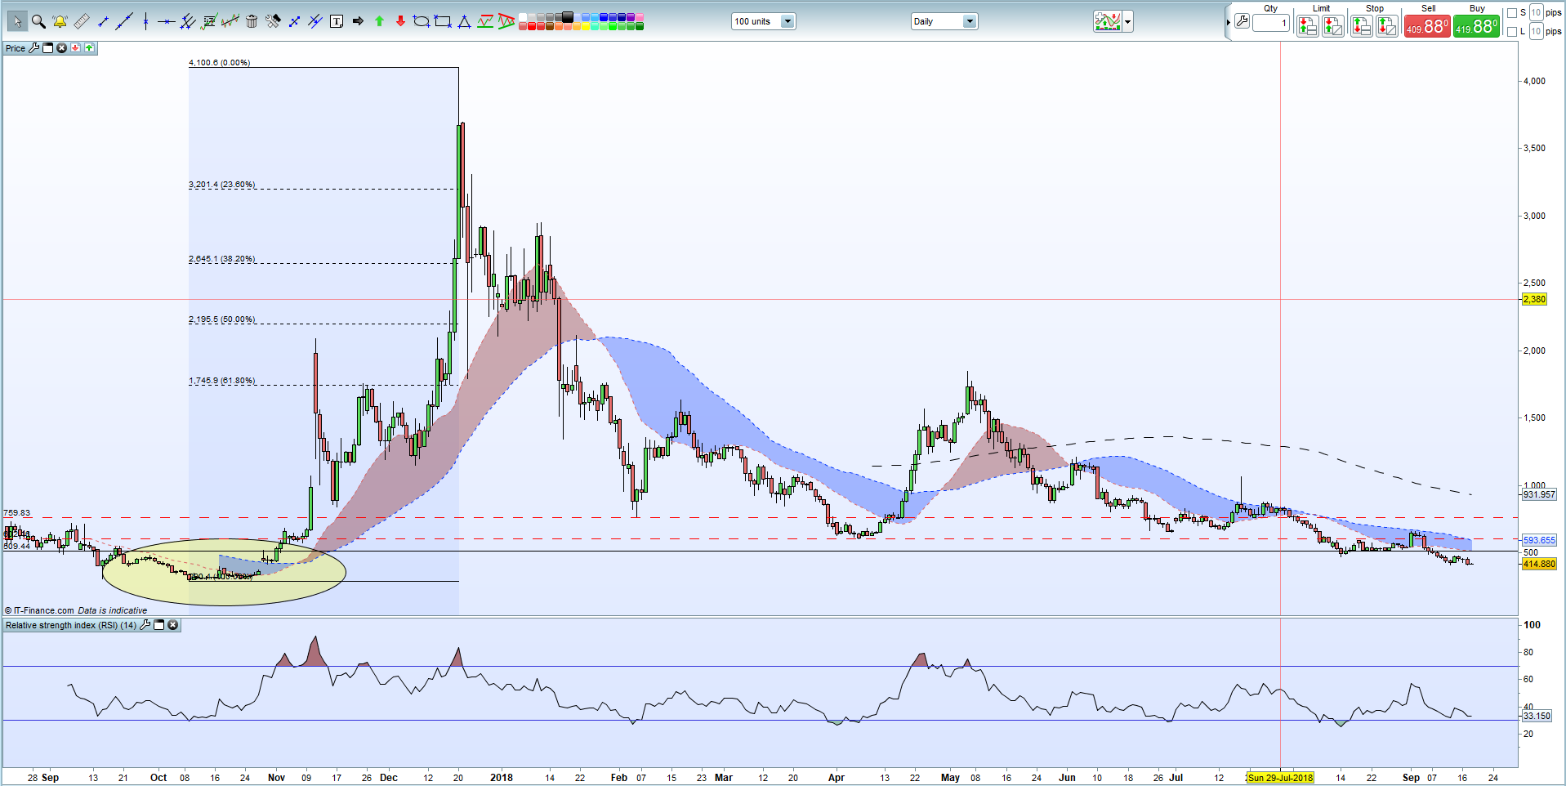Enable the L checkbox for limit pips
This screenshot has height=786, width=1566.
(x=1512, y=30)
